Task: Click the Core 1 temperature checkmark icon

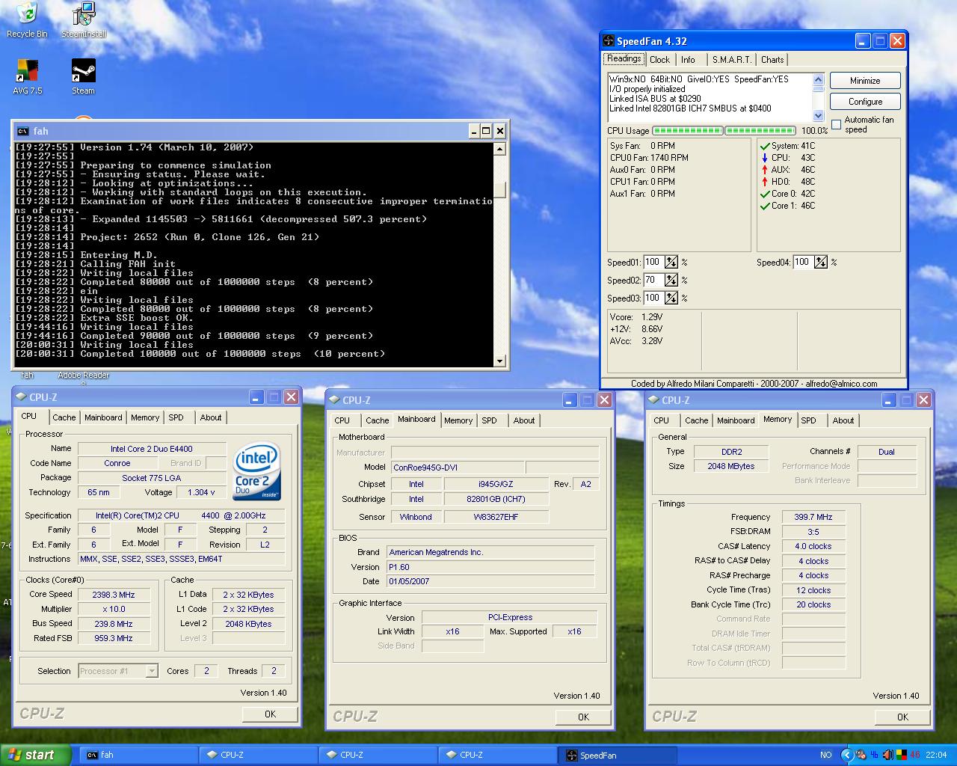Action: pos(765,206)
